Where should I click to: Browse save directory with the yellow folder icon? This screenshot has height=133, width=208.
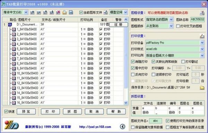[x=202, y=87]
